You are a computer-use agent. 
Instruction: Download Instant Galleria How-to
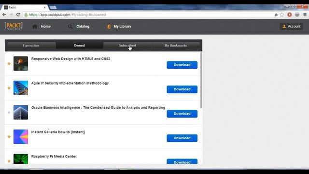tap(182, 138)
